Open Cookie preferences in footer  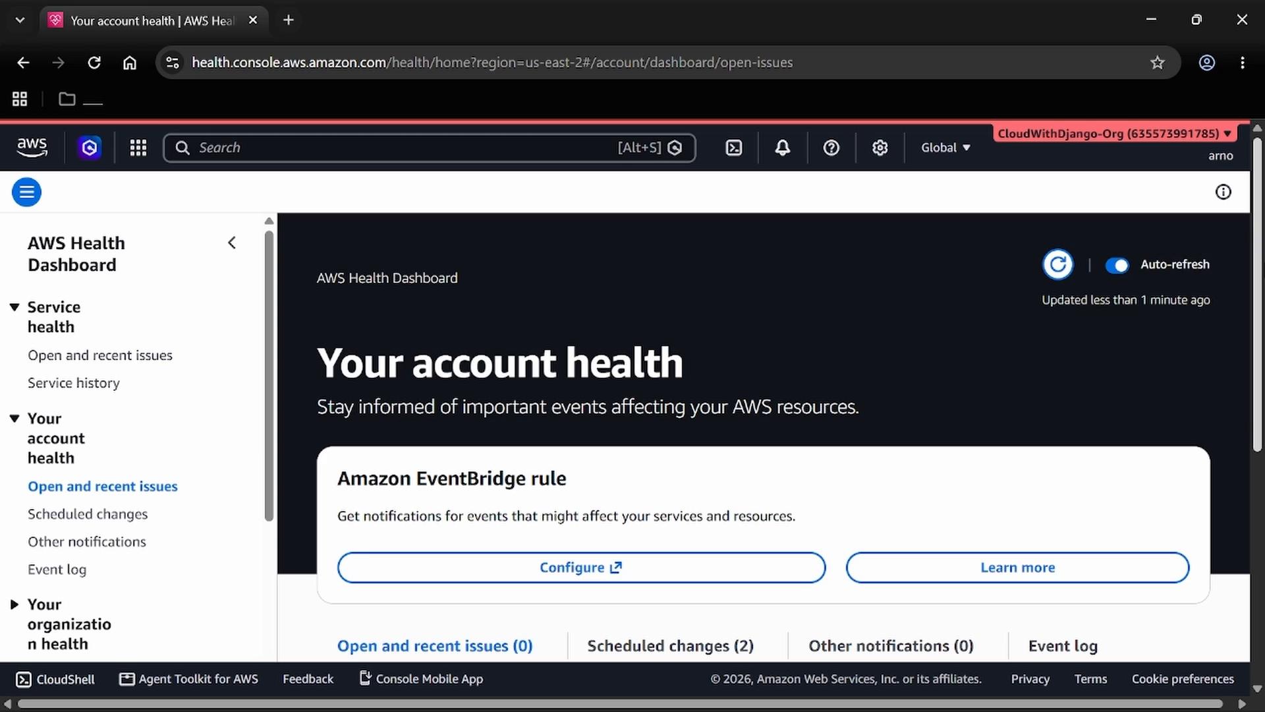(1183, 679)
